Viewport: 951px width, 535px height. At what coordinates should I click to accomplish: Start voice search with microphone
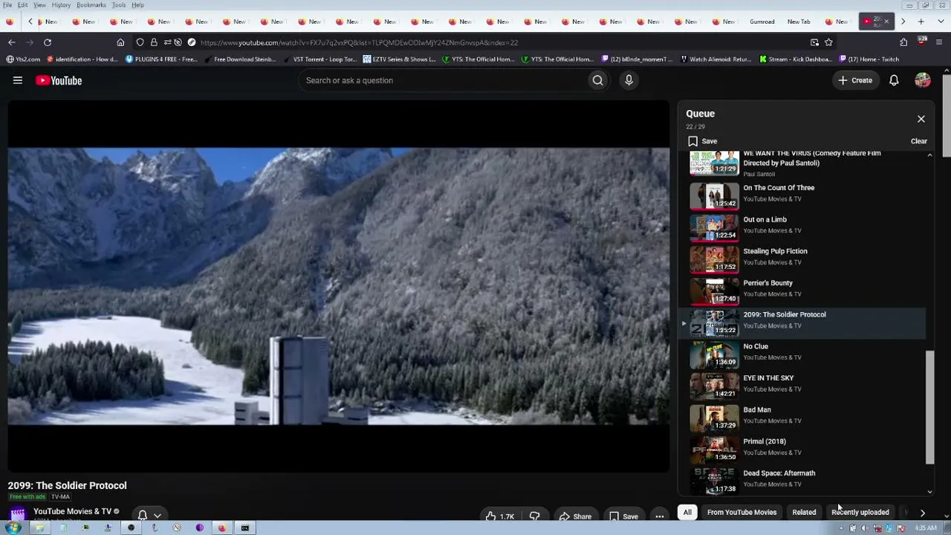[x=629, y=80]
